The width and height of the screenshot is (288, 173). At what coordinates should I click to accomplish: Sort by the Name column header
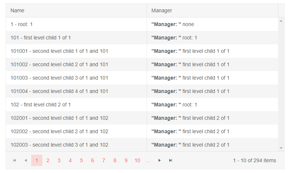(17, 11)
